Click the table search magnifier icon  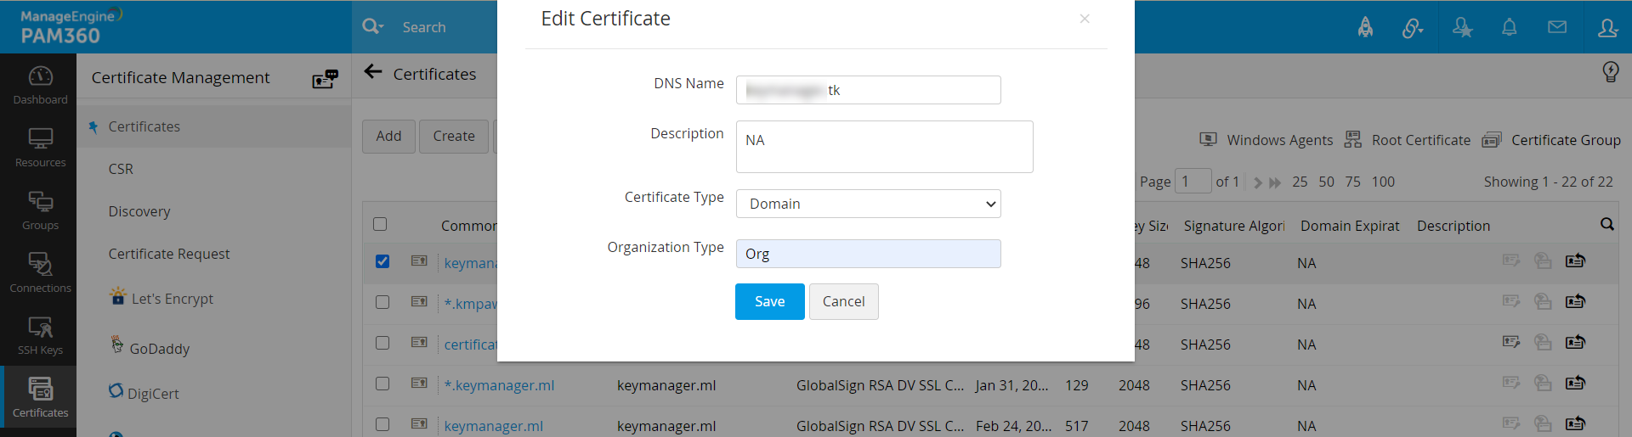[1606, 224]
